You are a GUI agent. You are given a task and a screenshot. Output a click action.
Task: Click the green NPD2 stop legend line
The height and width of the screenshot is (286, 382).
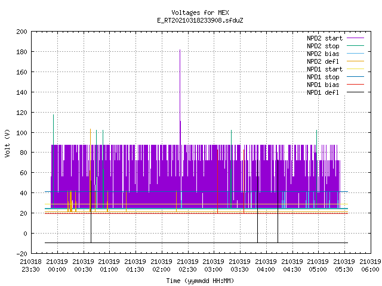point(355,46)
